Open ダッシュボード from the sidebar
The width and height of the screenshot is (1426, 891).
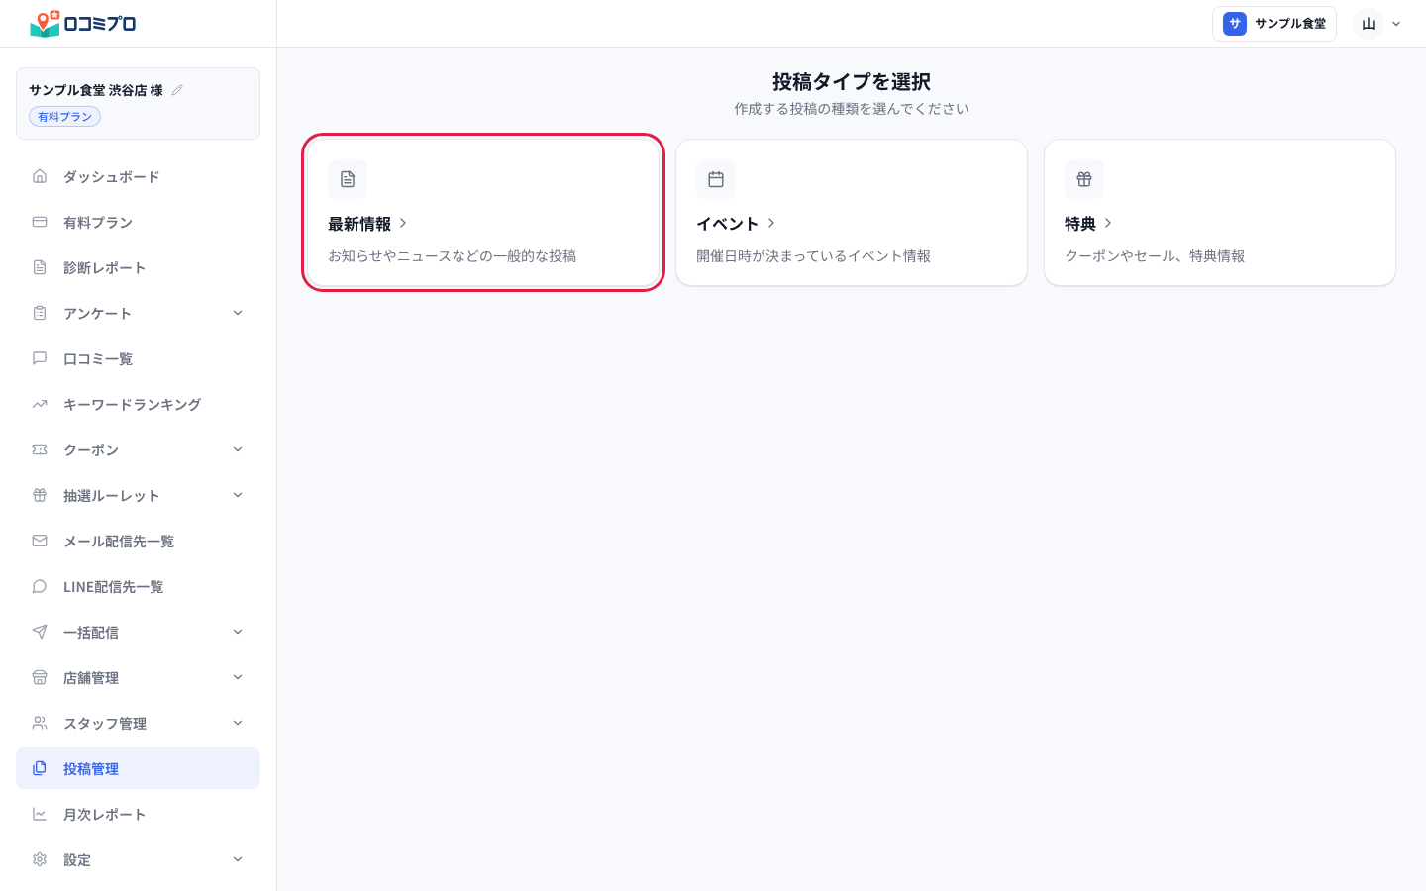coord(138,176)
